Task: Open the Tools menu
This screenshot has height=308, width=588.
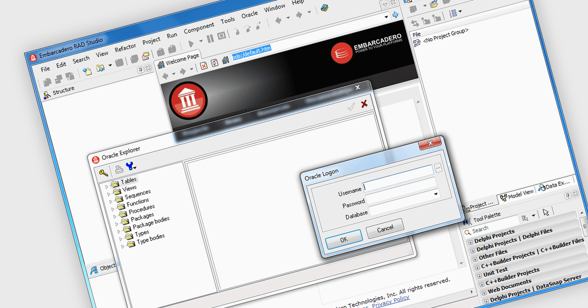Action: (227, 21)
